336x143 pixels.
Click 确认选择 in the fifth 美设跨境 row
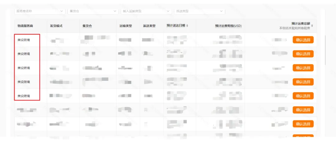303,96
